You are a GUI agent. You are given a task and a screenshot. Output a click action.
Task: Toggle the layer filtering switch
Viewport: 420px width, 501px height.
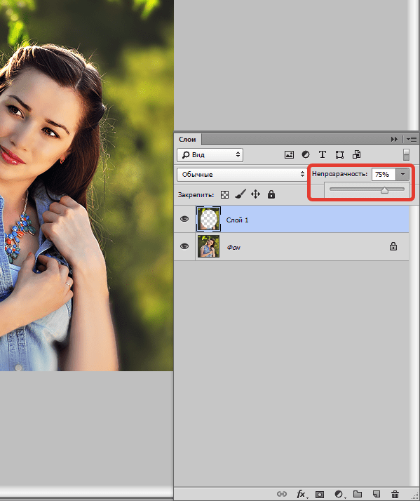pos(406,155)
